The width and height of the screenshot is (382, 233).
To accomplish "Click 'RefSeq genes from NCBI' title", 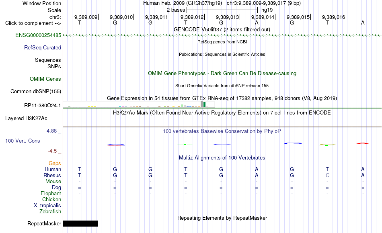I will [222, 42].
